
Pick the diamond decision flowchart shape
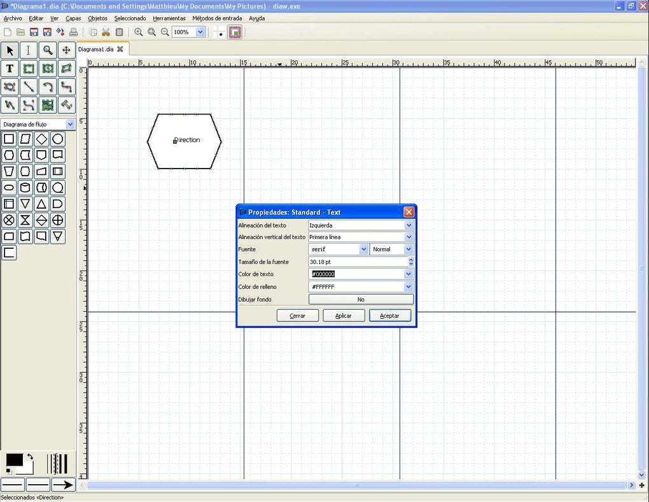point(41,139)
